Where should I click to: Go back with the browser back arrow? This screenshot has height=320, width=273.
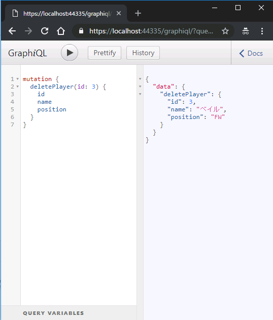[12, 31]
